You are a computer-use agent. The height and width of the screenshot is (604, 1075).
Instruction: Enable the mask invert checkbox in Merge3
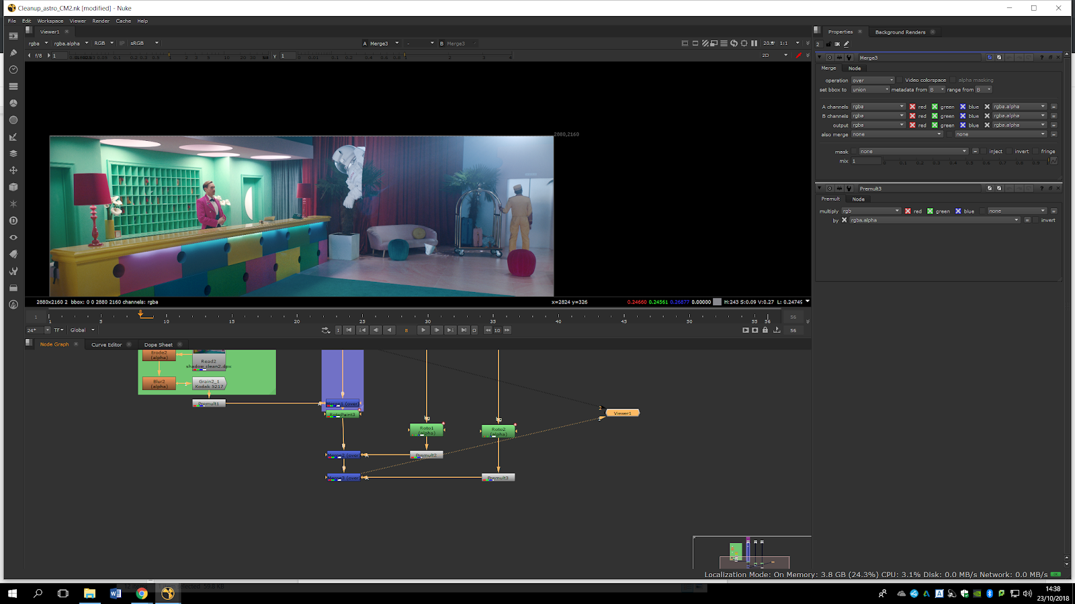coord(1010,152)
